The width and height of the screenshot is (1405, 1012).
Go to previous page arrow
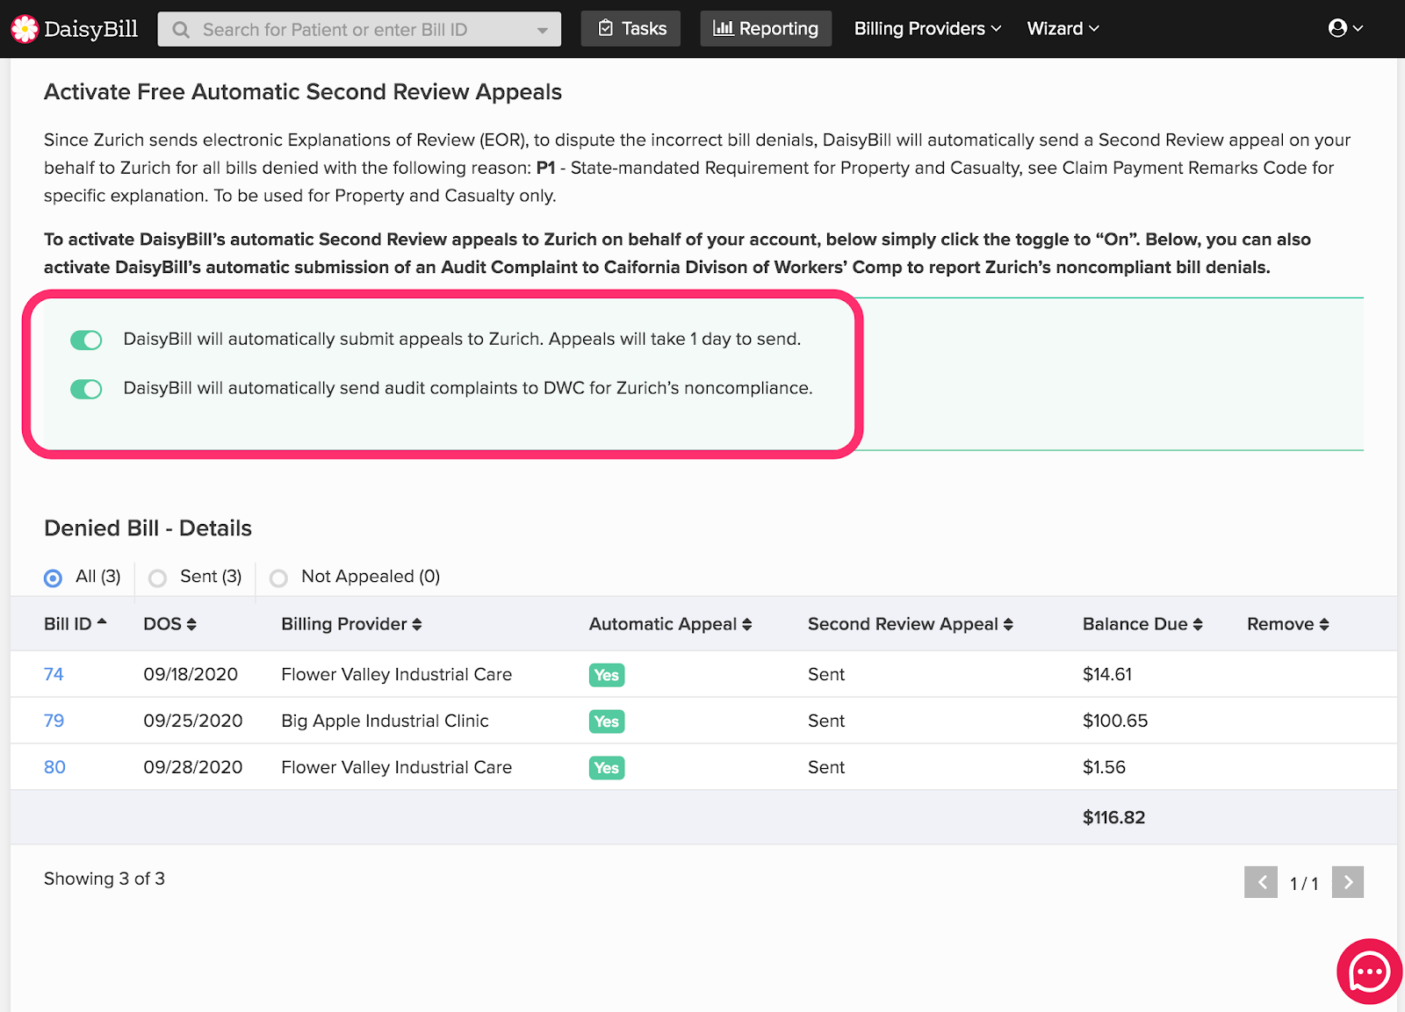[x=1261, y=882]
